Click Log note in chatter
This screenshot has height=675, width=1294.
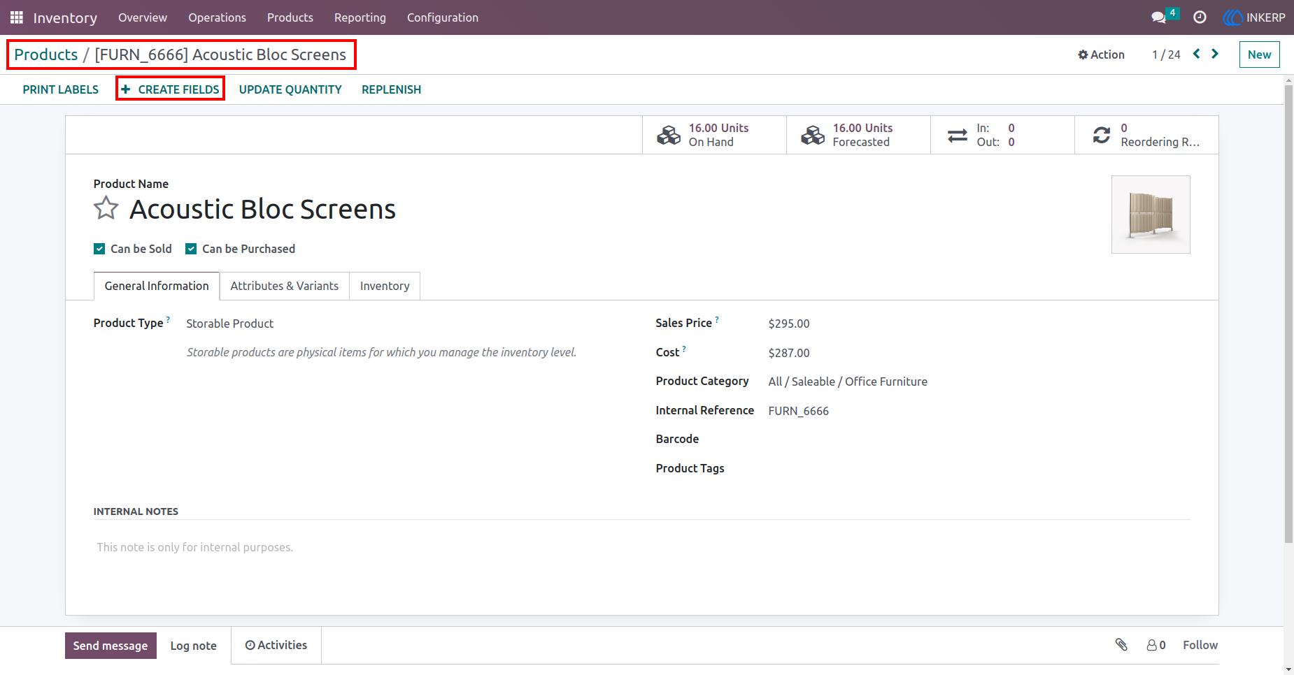[194, 646]
